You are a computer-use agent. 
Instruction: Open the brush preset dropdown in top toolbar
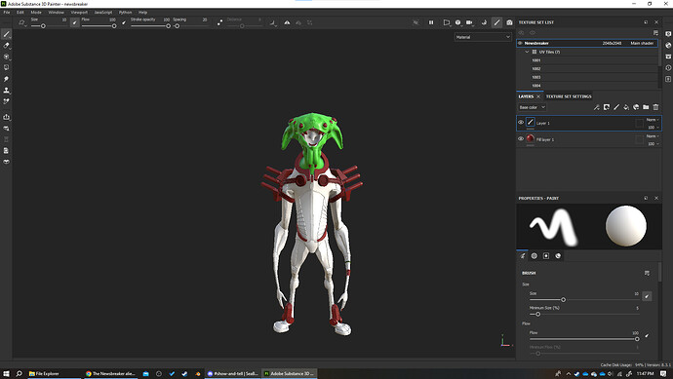(21, 22)
